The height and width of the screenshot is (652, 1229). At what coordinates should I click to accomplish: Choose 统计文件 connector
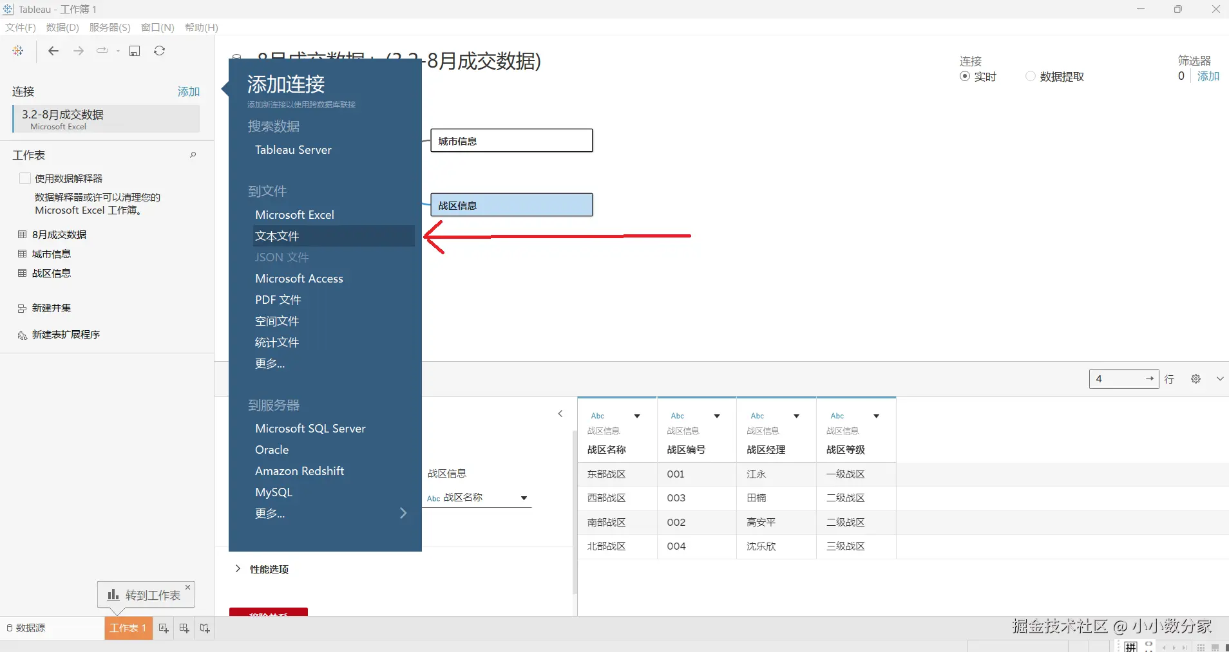point(277,342)
